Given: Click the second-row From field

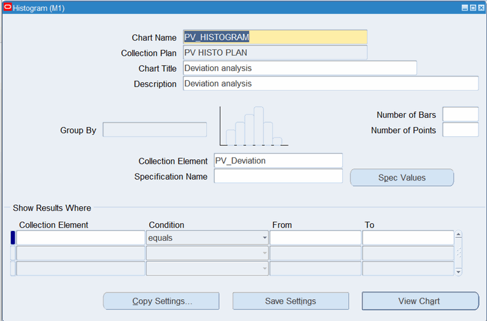Looking at the screenshot, I should coord(315,253).
